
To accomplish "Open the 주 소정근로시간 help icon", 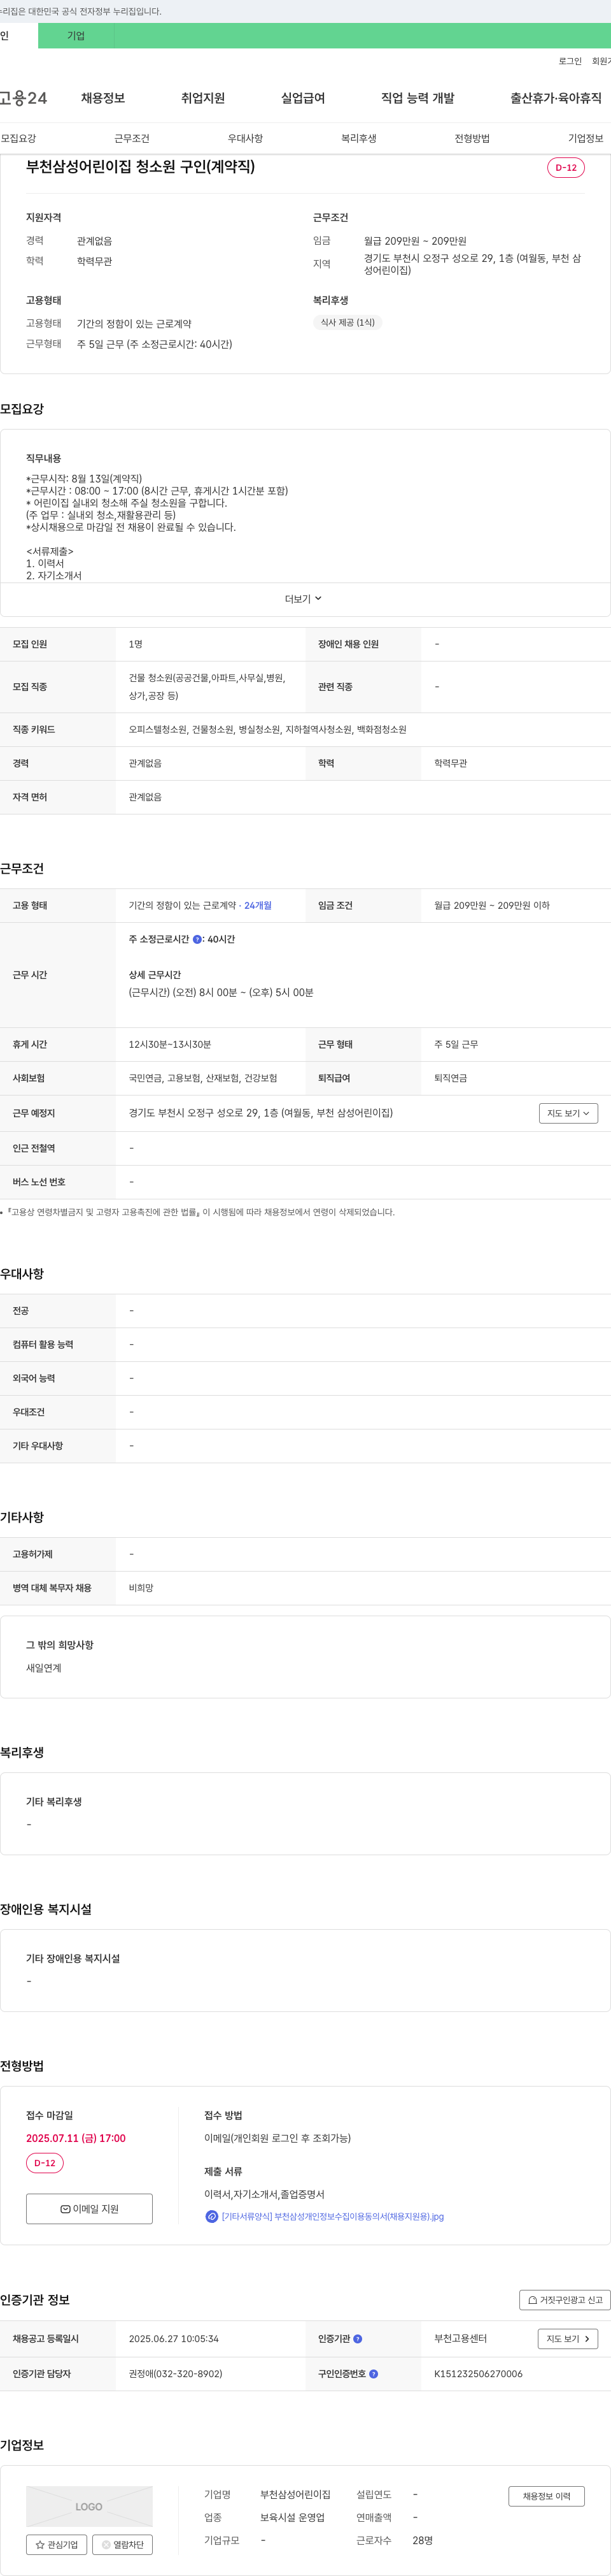I will [197, 940].
